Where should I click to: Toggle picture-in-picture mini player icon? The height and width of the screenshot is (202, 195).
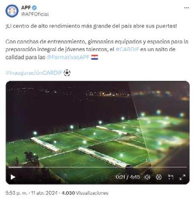[x=170, y=177]
